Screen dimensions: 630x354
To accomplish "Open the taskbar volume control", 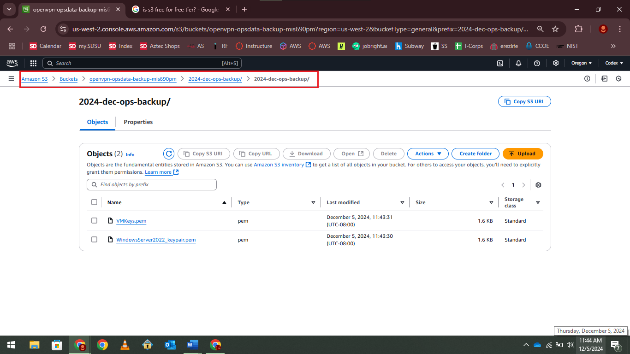I will (570, 345).
